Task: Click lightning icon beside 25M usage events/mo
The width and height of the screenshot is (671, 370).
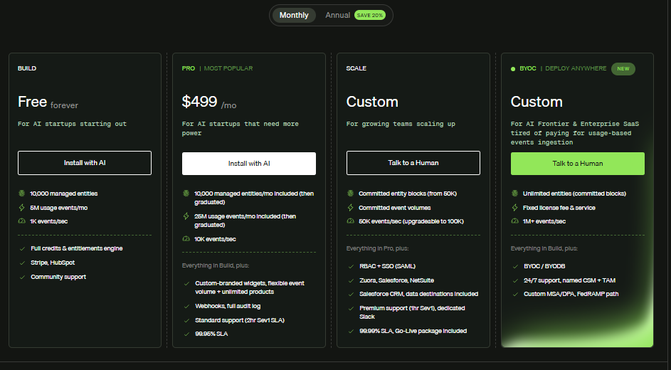Action: 186,216
